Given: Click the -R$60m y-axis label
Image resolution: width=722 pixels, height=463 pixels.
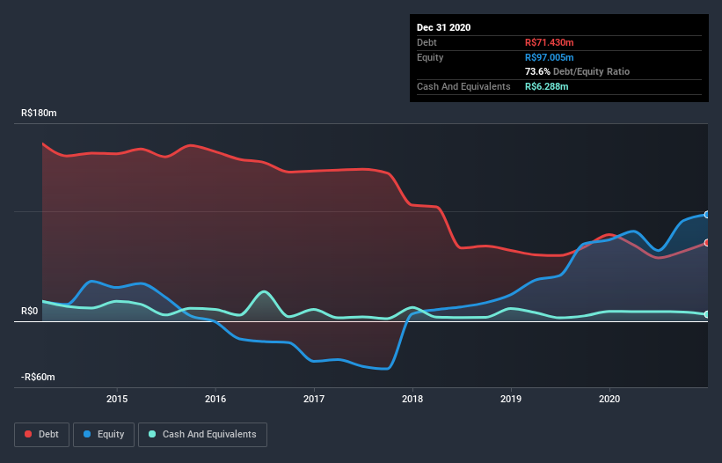Looking at the screenshot, I should click(38, 377).
